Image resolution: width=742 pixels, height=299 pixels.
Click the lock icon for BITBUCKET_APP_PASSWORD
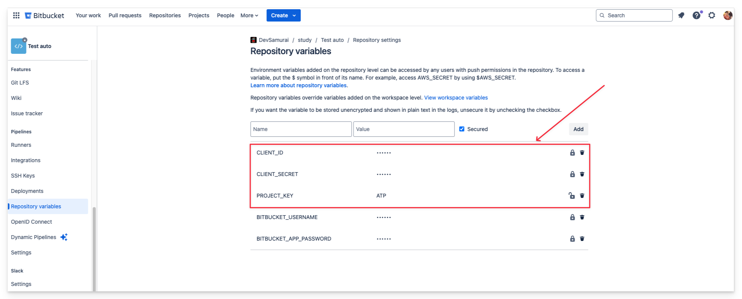(572, 239)
